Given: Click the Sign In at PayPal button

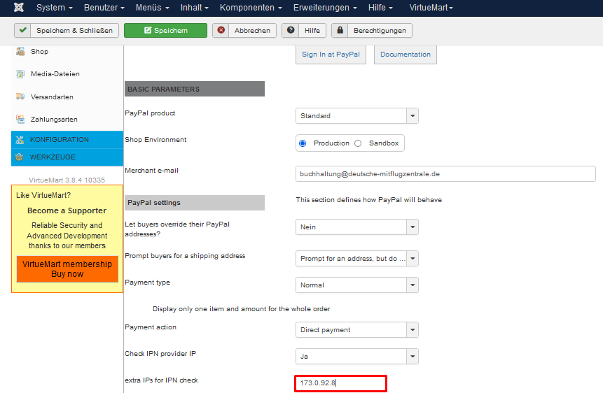Looking at the screenshot, I should pyautogui.click(x=331, y=55).
